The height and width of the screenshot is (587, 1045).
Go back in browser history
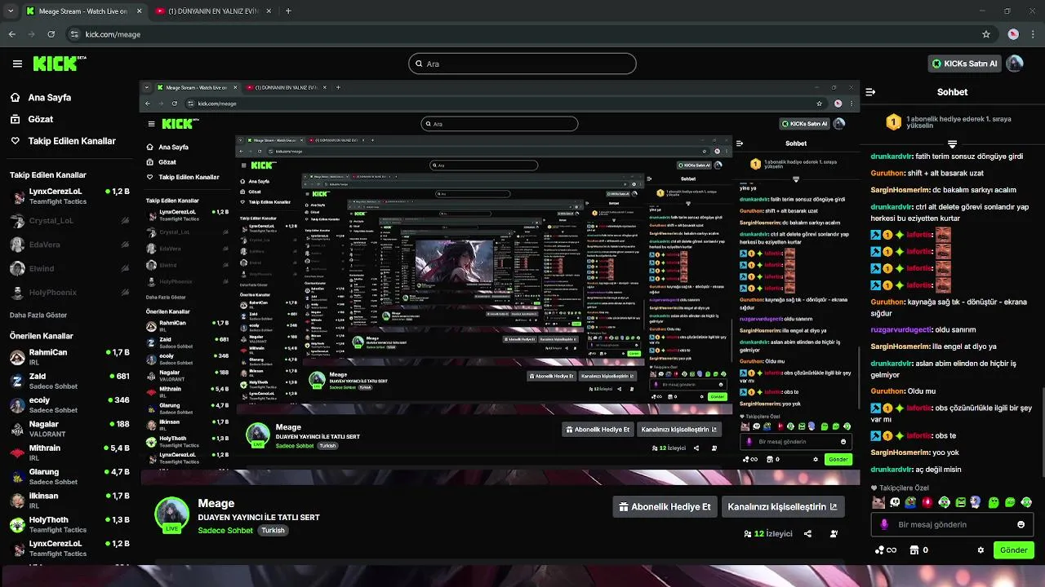pos(11,34)
